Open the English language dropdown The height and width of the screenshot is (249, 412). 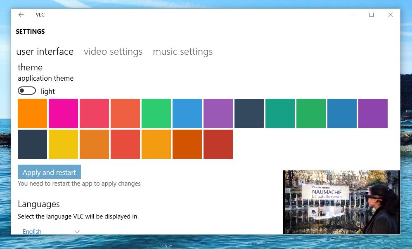(51, 231)
